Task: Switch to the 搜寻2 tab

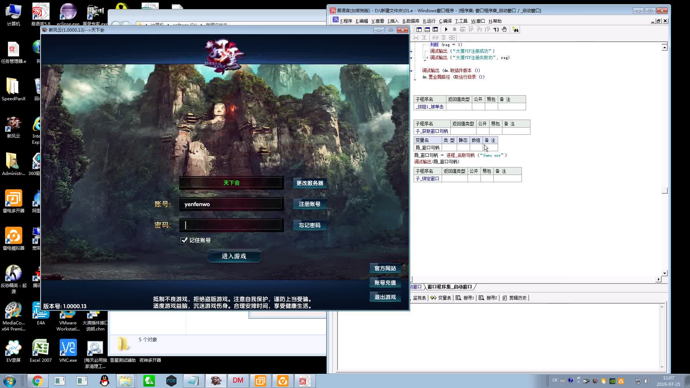Action: click(x=488, y=298)
